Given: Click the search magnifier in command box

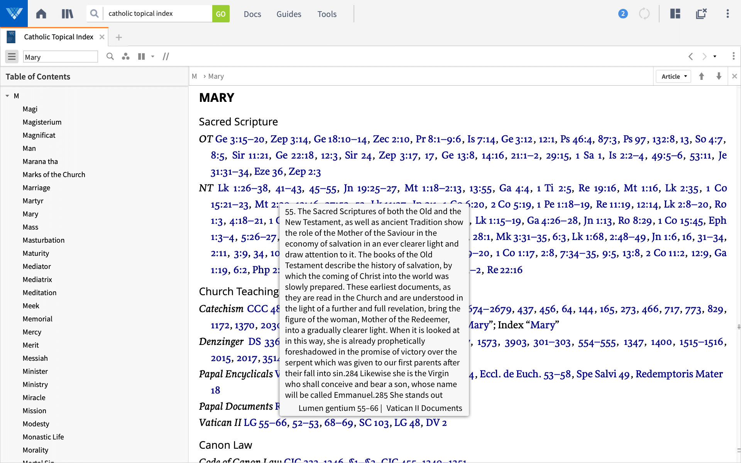Looking at the screenshot, I should pos(94,14).
